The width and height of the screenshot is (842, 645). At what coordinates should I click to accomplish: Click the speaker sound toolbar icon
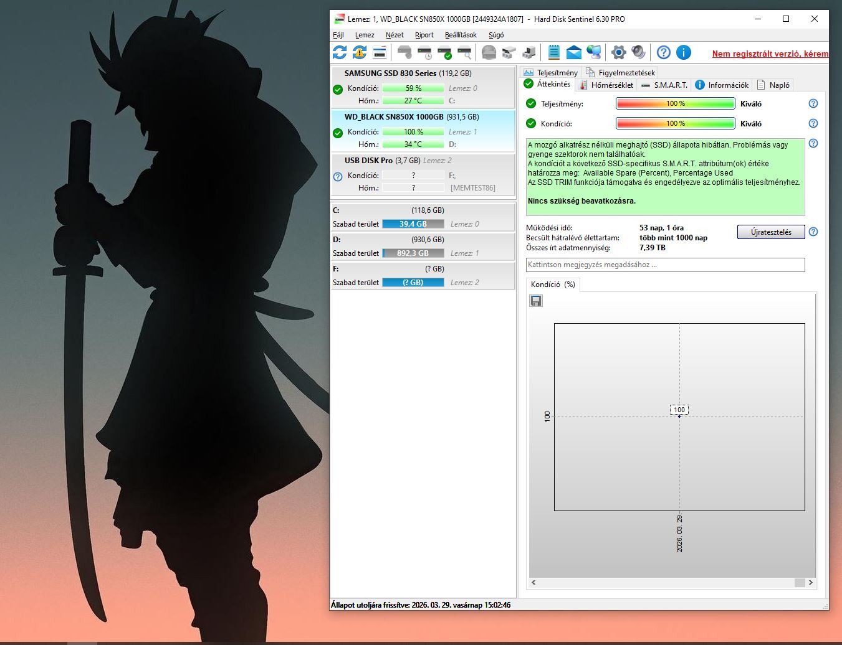click(638, 52)
